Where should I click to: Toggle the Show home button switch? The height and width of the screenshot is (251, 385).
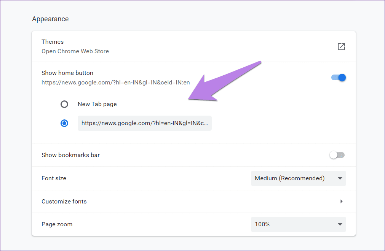click(x=339, y=78)
